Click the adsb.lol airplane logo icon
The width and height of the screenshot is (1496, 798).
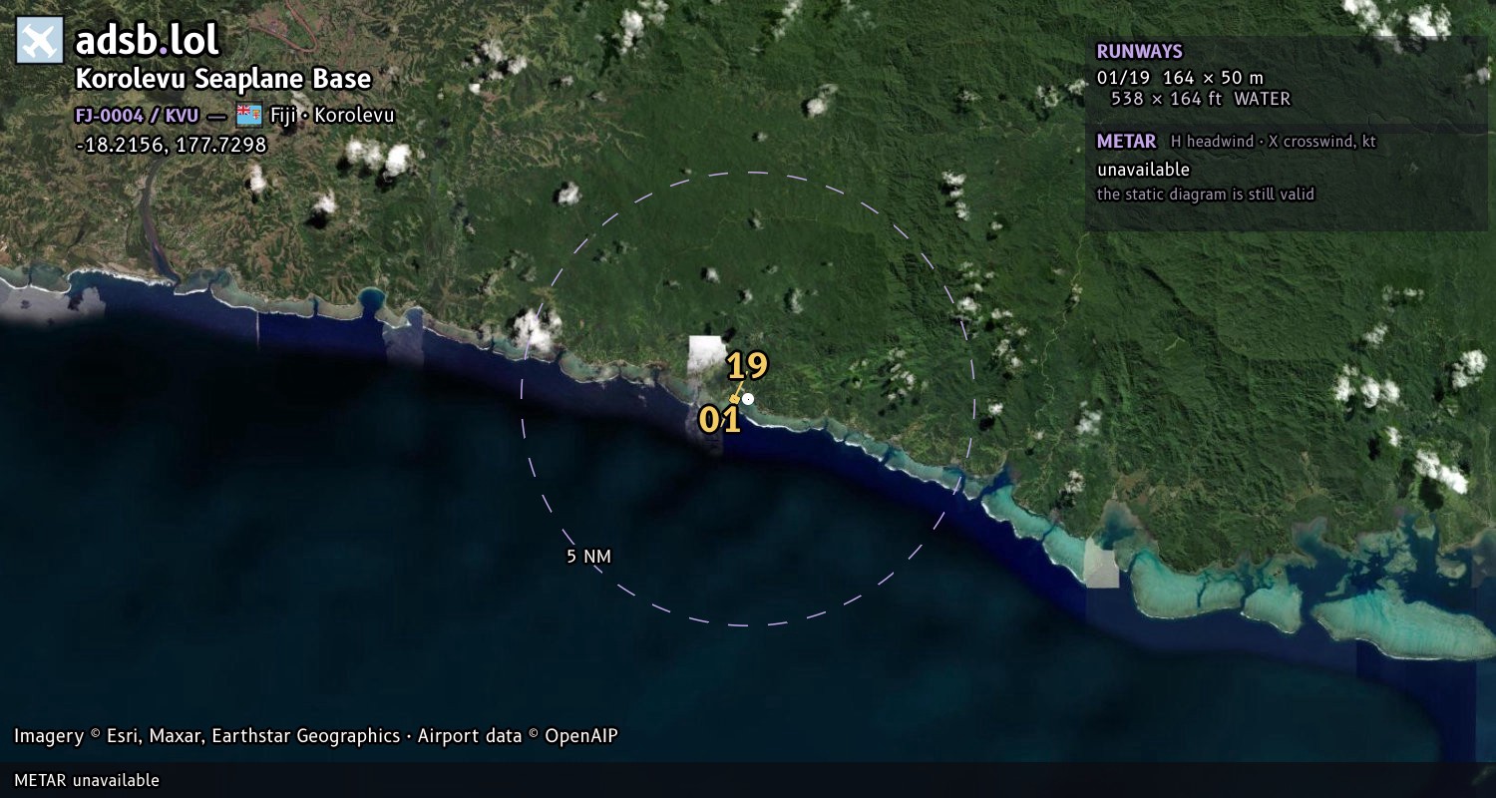(x=40, y=40)
